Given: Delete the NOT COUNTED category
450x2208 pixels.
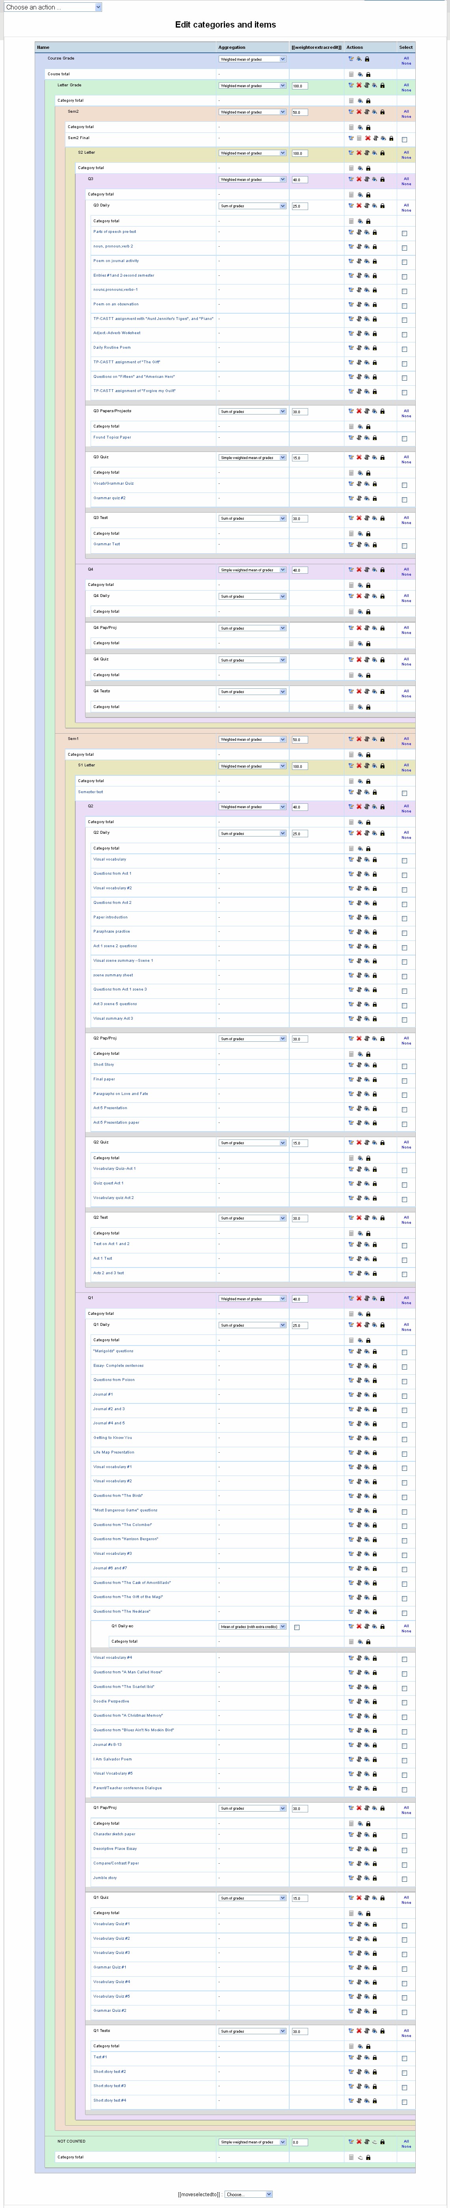Looking at the screenshot, I should click(359, 2142).
